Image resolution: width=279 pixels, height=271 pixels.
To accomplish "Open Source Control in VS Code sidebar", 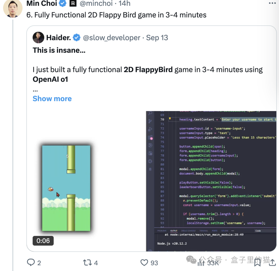I will click(x=150, y=121).
